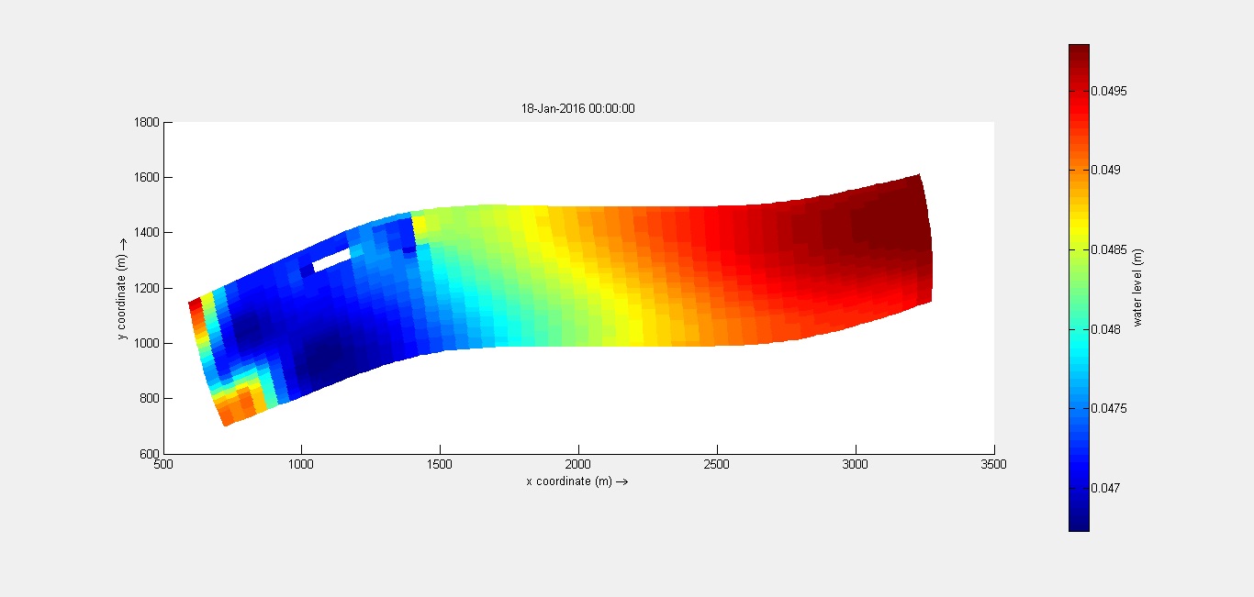Click the x-axis tick label 500
This screenshot has height=597, width=1254.
(163, 464)
